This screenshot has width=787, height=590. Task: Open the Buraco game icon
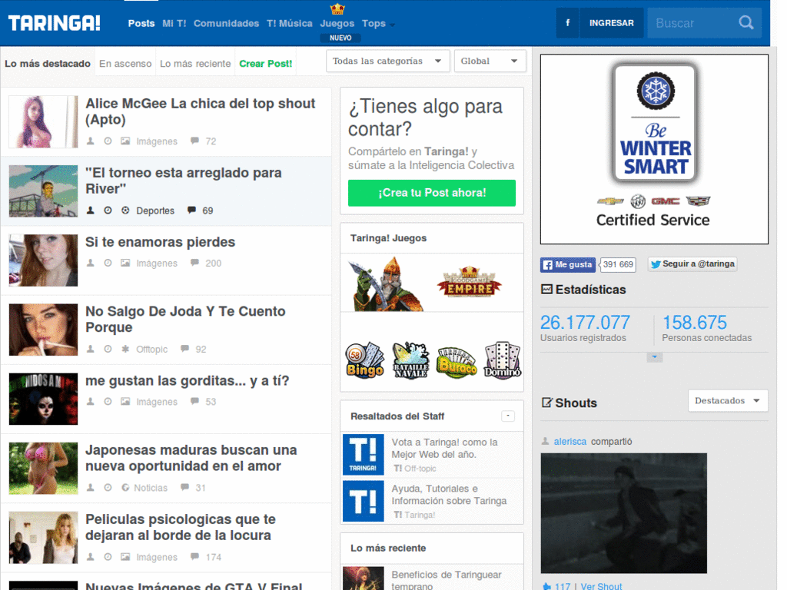click(457, 361)
